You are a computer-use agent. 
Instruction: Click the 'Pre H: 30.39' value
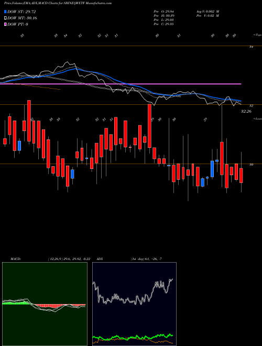pos(163,16)
